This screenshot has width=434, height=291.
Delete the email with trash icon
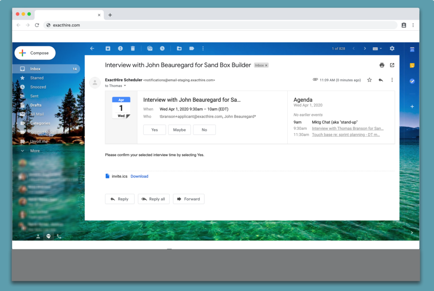pyautogui.click(x=133, y=48)
